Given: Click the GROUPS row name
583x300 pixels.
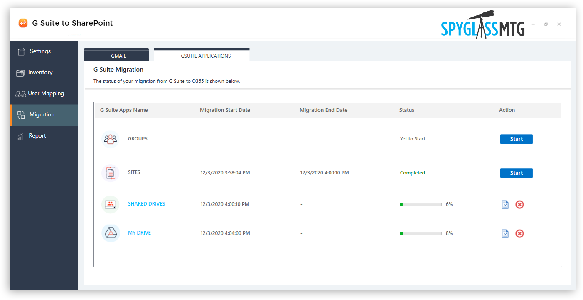Looking at the screenshot, I should click(x=138, y=139).
